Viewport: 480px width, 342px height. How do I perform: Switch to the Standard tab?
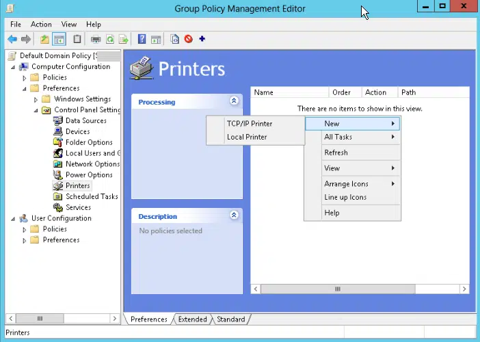(x=231, y=319)
